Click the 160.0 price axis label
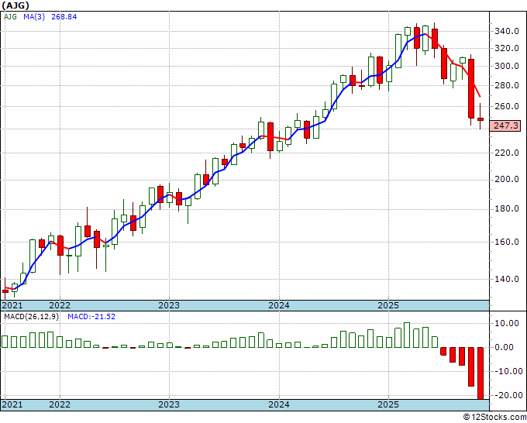The height and width of the screenshot is (423, 527). [x=507, y=242]
